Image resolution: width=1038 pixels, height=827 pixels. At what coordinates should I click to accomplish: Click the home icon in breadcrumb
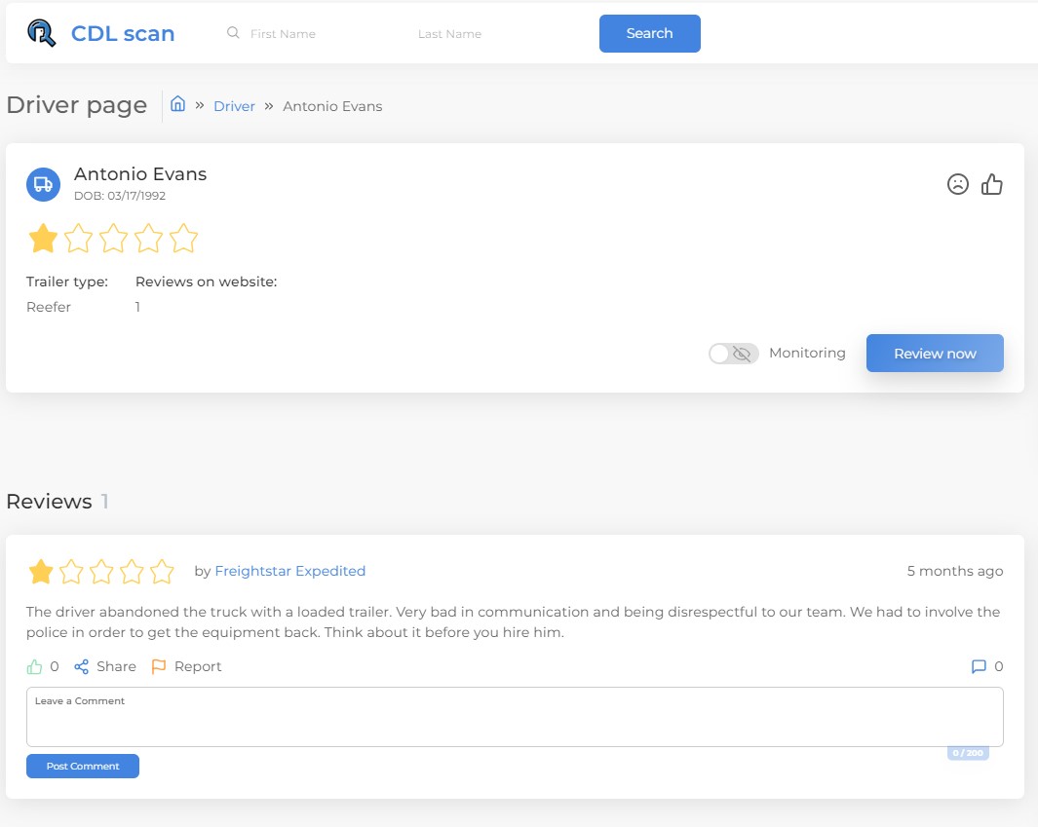(177, 104)
